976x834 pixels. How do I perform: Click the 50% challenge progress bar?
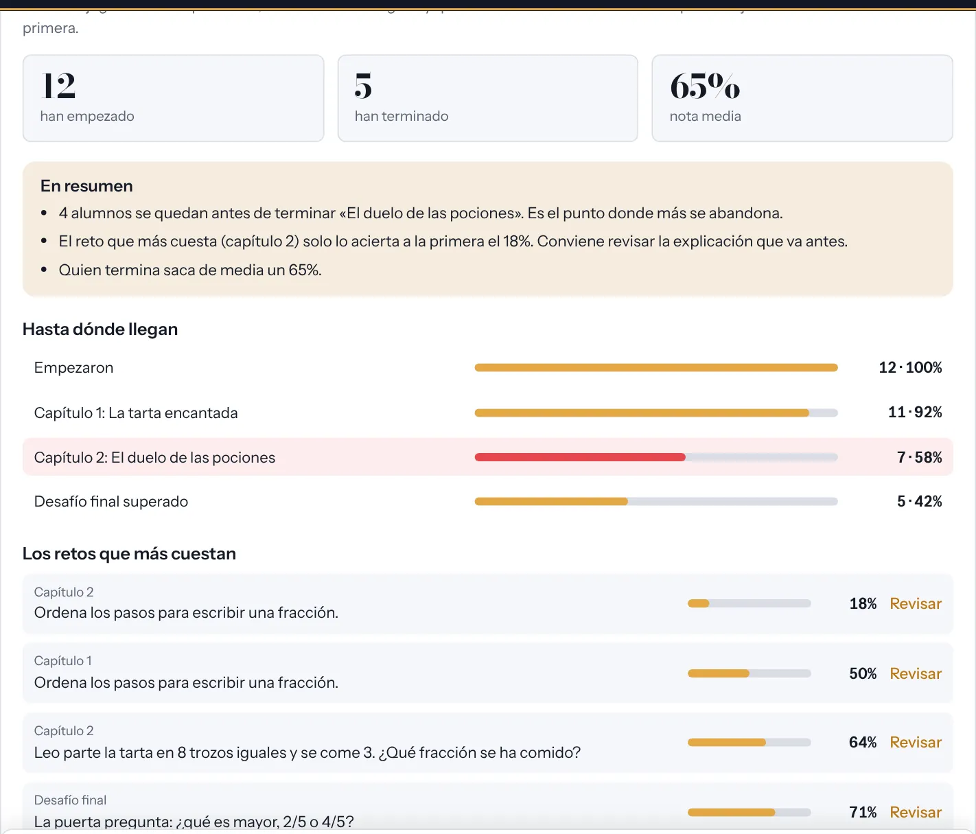pos(750,673)
